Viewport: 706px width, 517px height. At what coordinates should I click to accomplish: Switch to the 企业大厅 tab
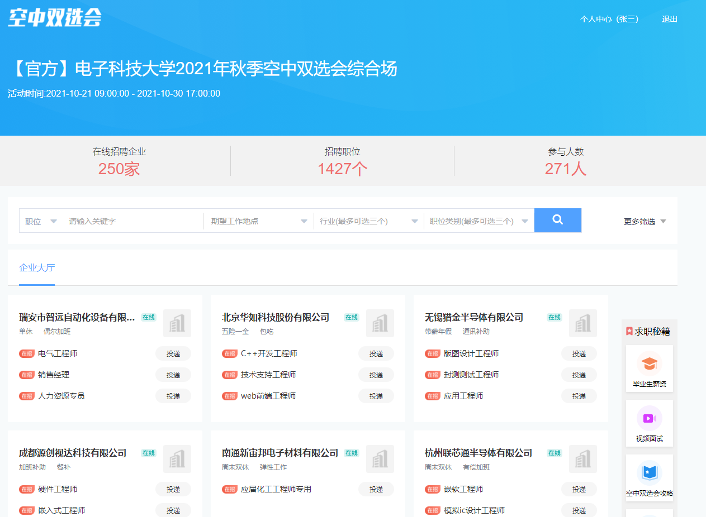point(36,267)
